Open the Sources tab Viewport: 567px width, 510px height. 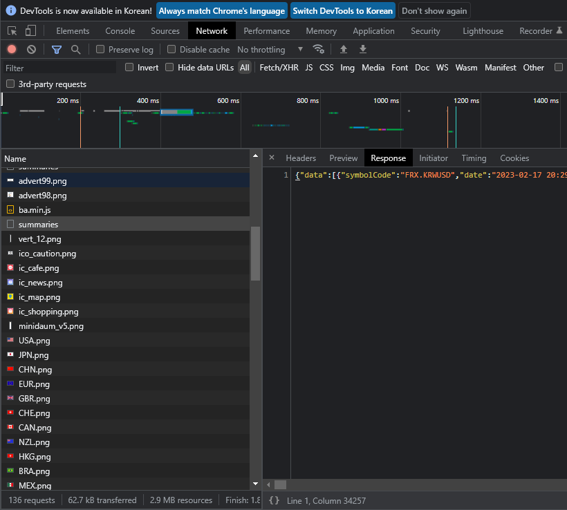pyautogui.click(x=165, y=31)
